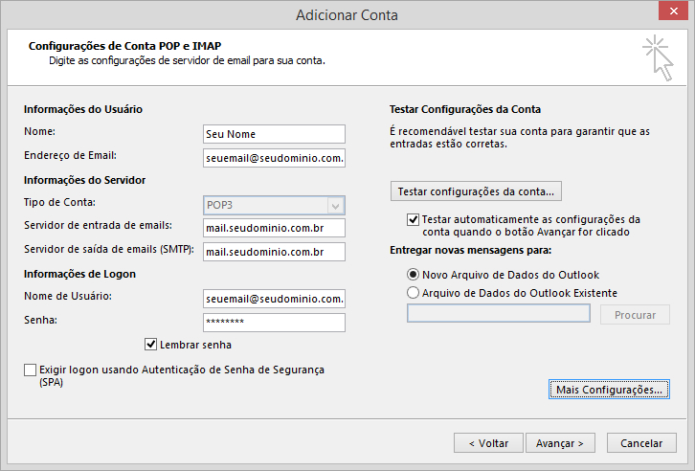Focus the Nome input field
The image size is (695, 471).
click(274, 134)
